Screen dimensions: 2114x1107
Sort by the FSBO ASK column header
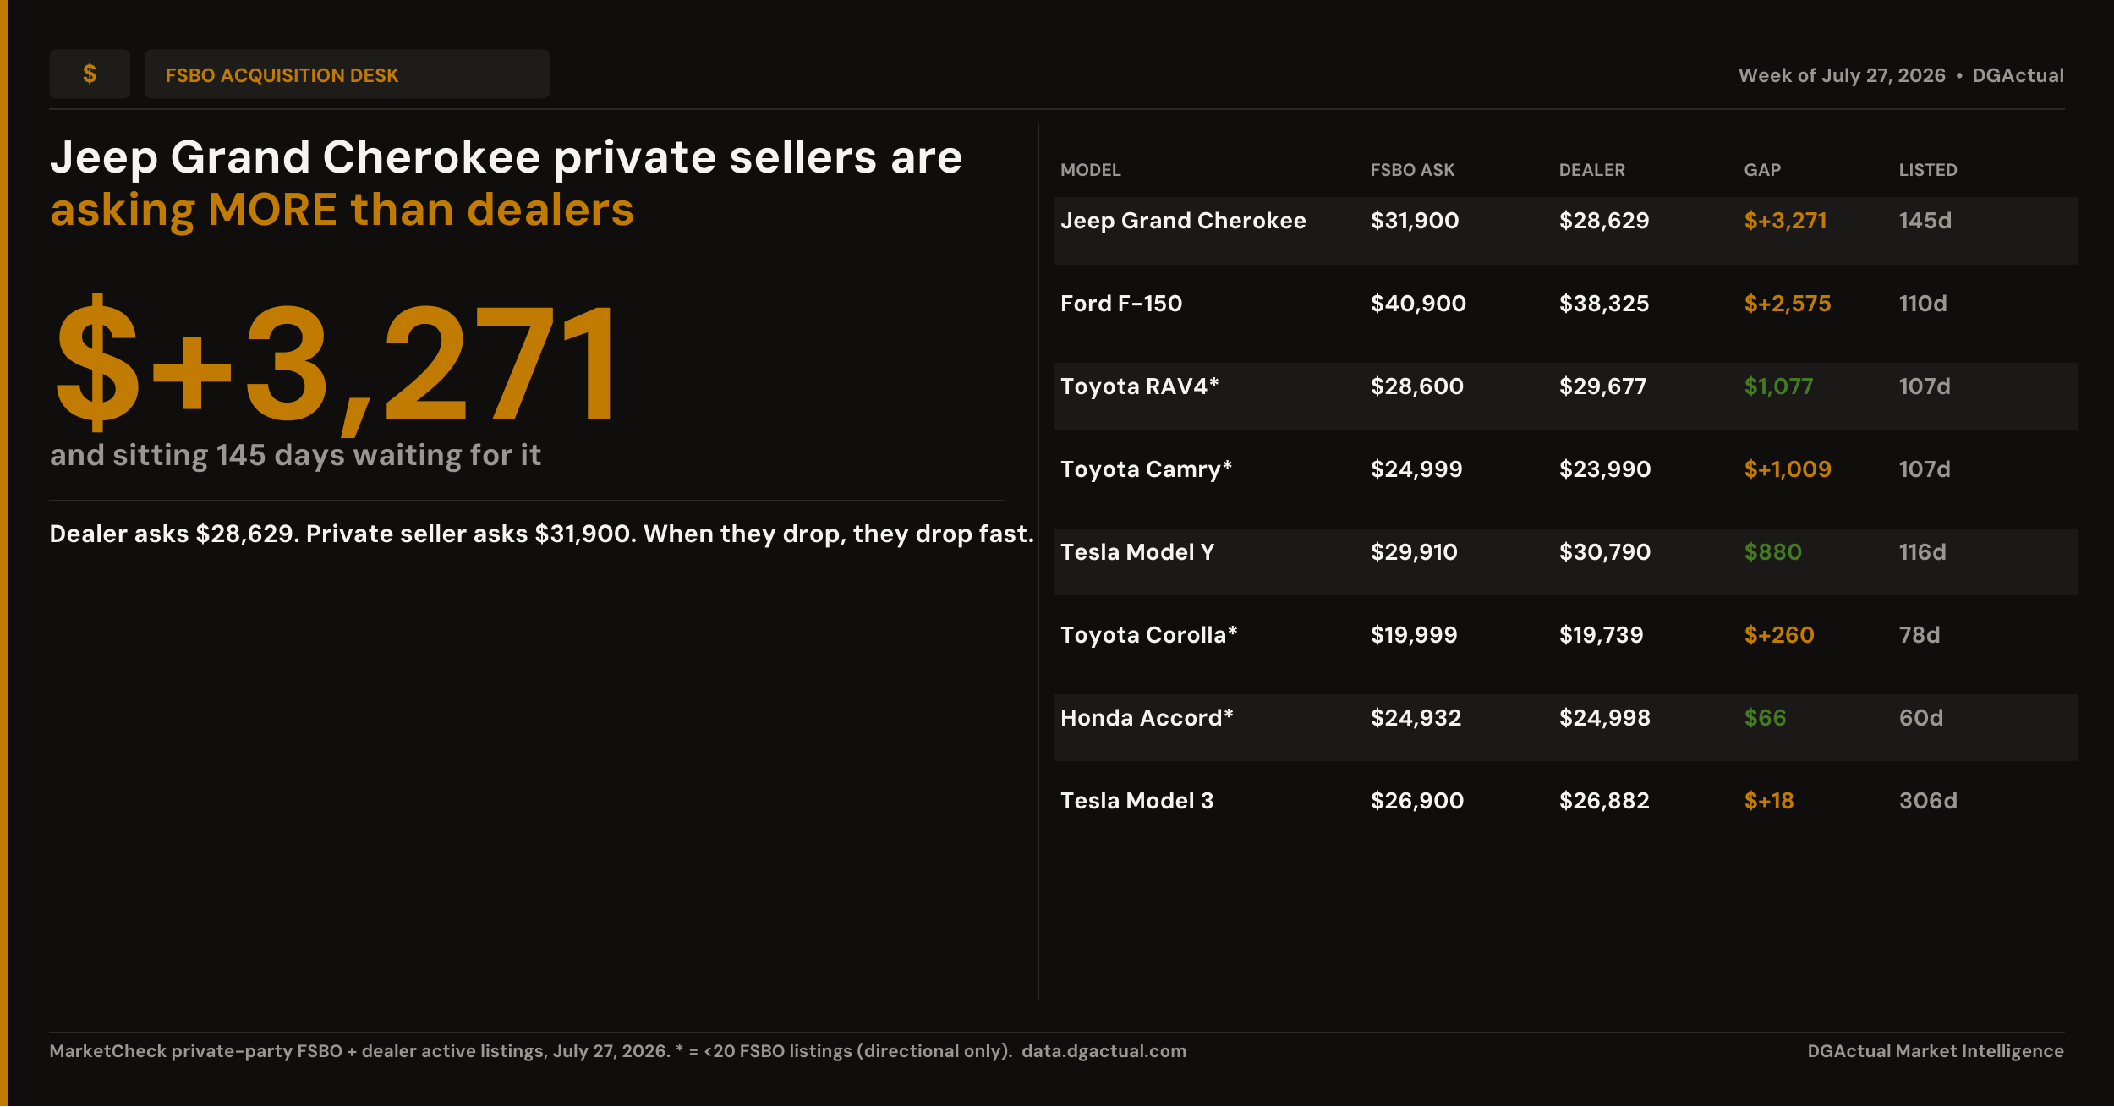coord(1412,170)
